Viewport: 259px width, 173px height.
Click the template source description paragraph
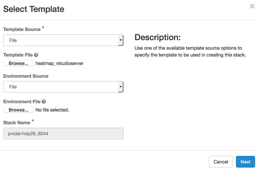click(x=190, y=52)
